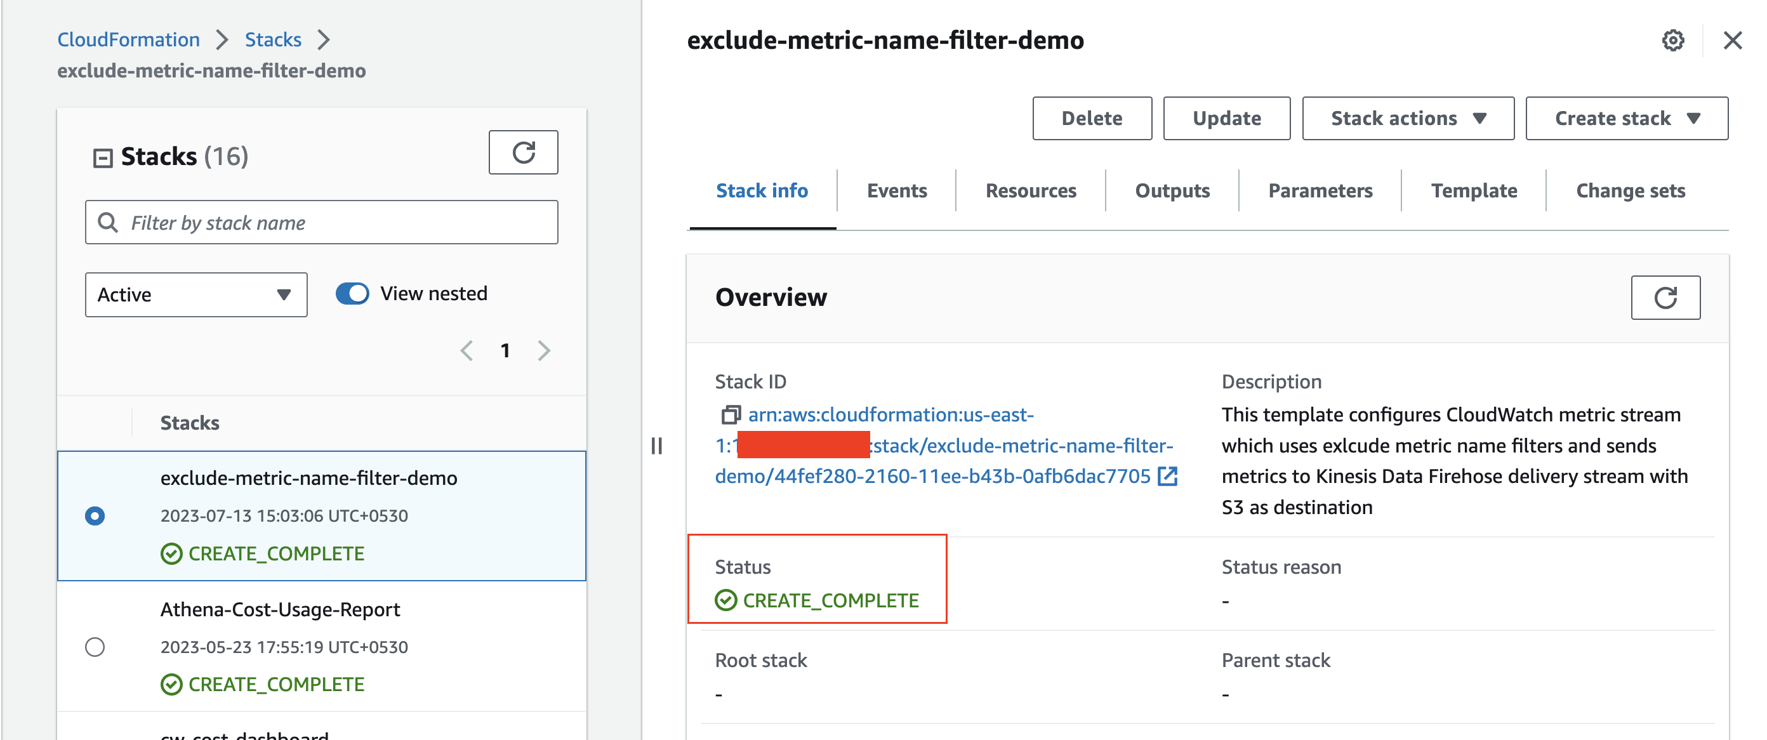The width and height of the screenshot is (1767, 740).
Task: Navigate to Stacks via breadcrumb link
Action: point(272,39)
